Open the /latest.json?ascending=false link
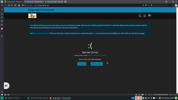The image size is (178, 100). tap(97, 55)
